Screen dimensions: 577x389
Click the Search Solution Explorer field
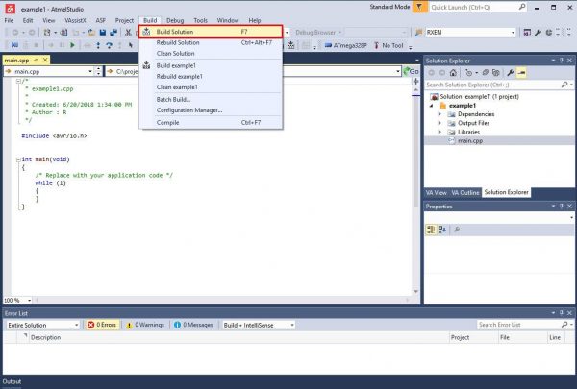tap(493, 85)
